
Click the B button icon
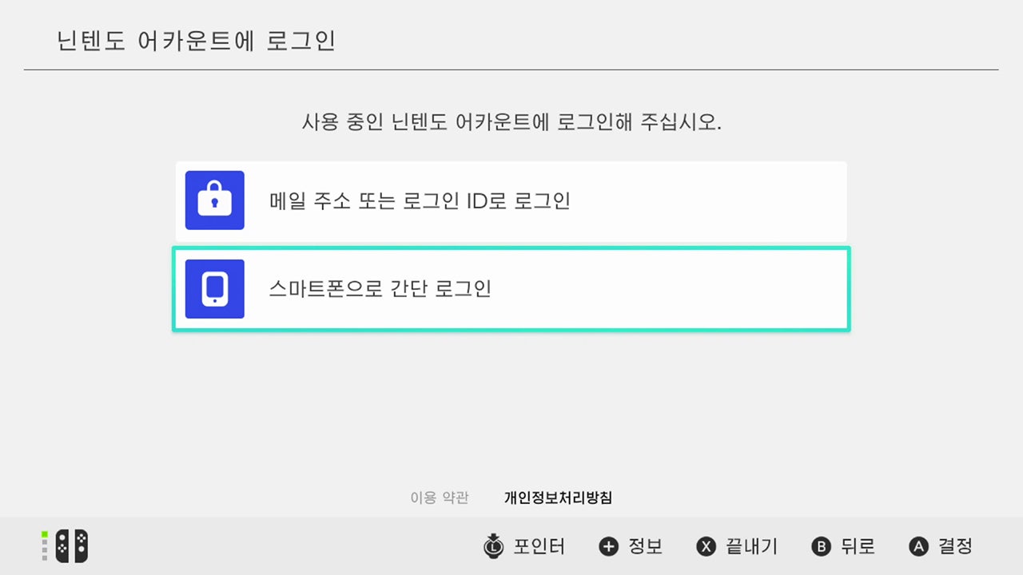[x=822, y=546]
